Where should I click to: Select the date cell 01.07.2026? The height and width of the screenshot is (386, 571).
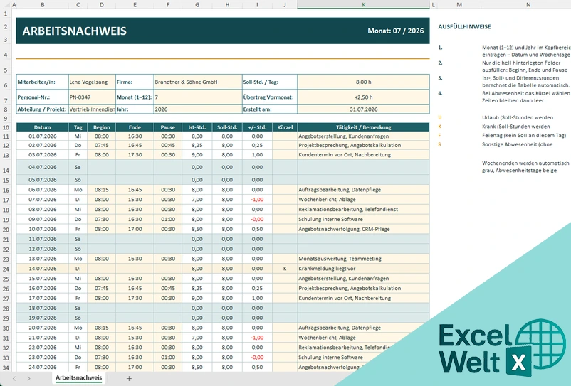click(43, 136)
